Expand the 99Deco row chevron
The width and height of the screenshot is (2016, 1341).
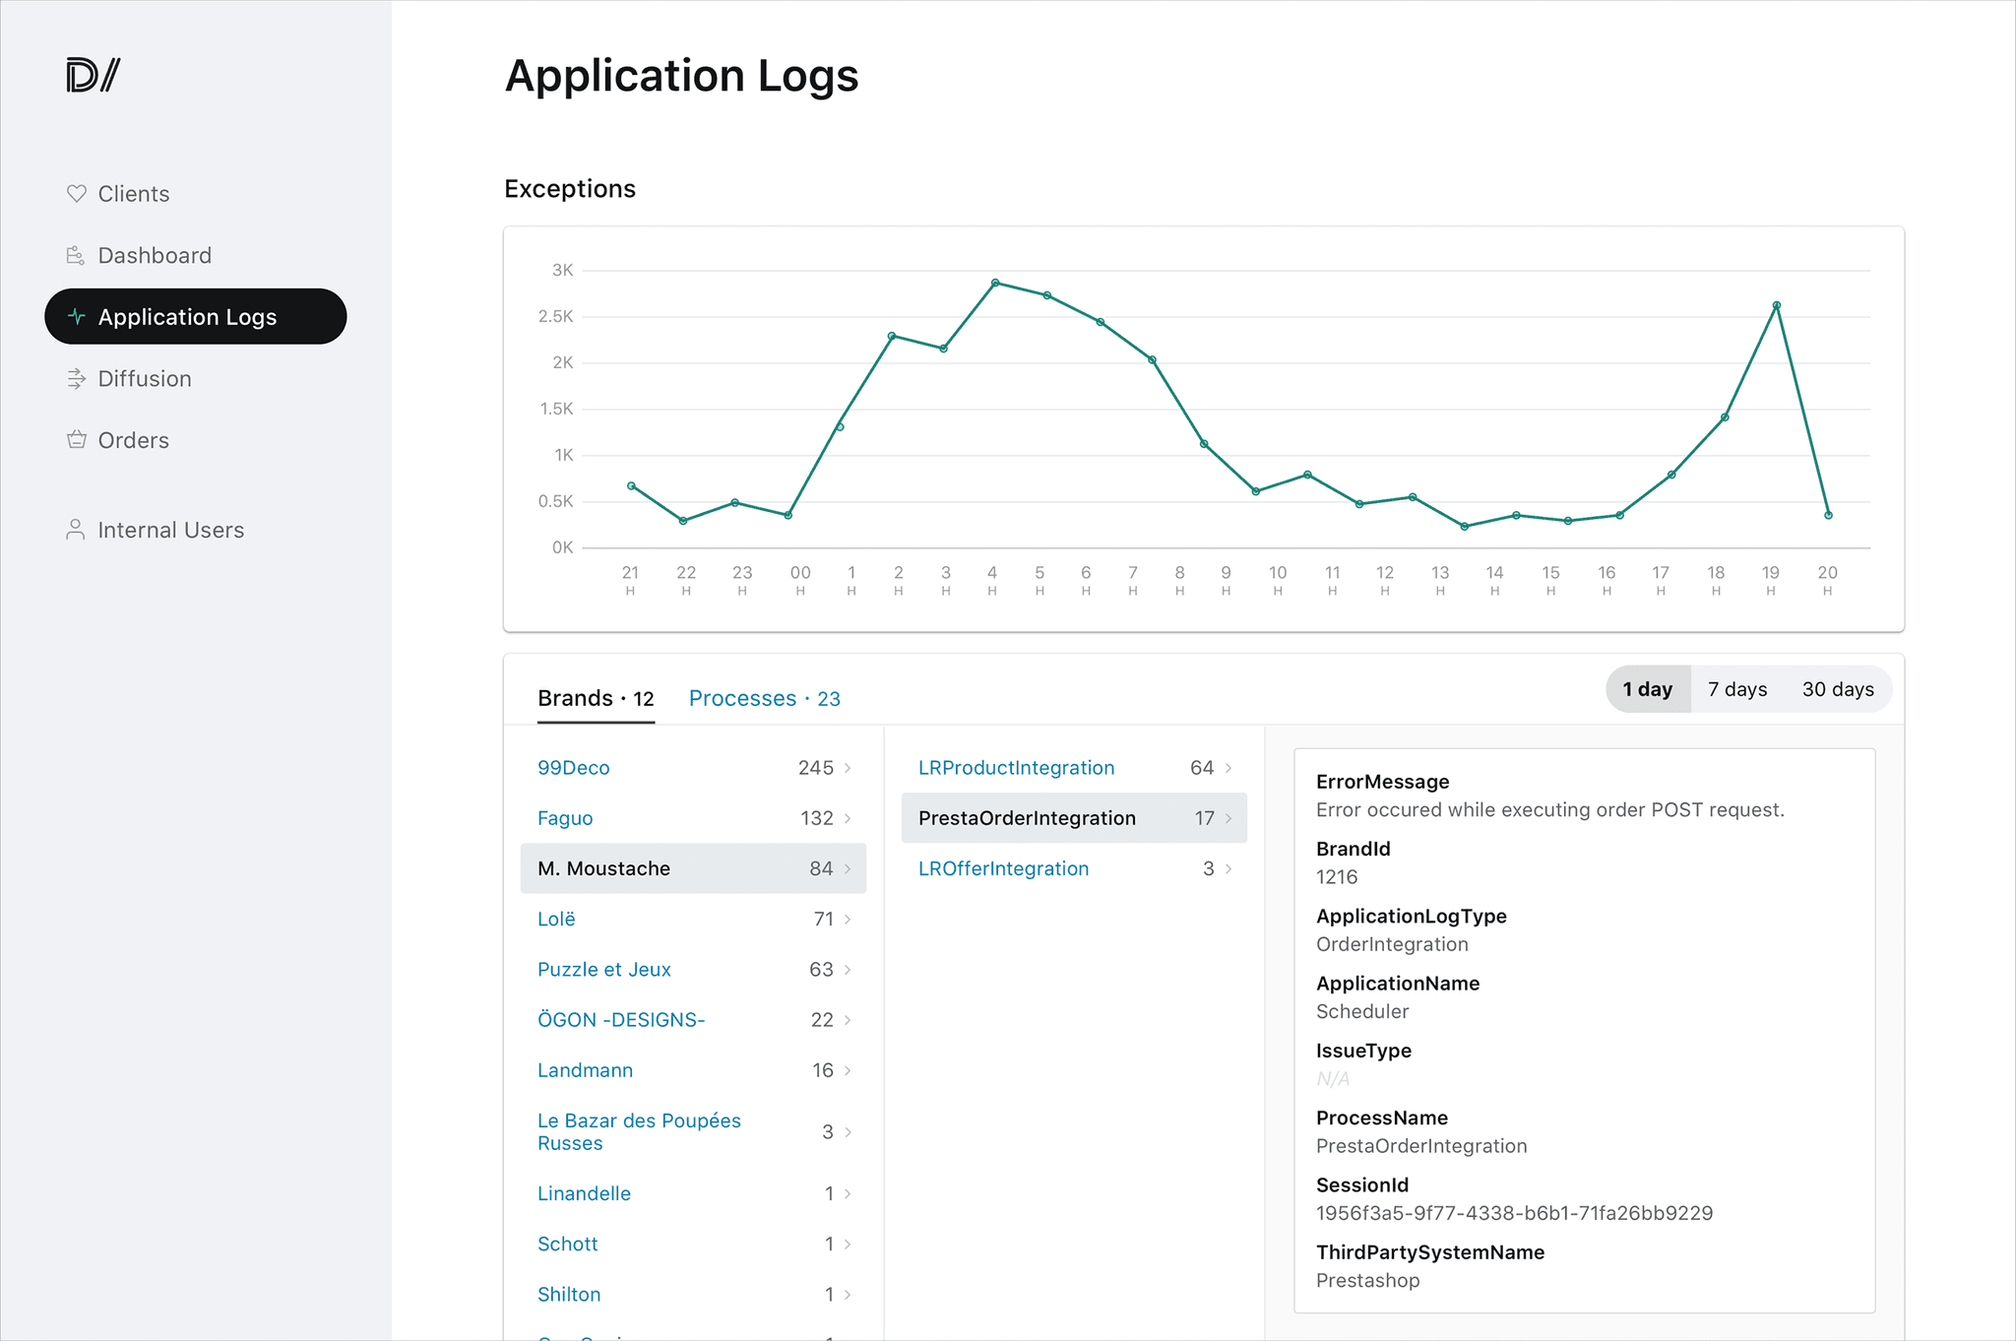(x=848, y=768)
